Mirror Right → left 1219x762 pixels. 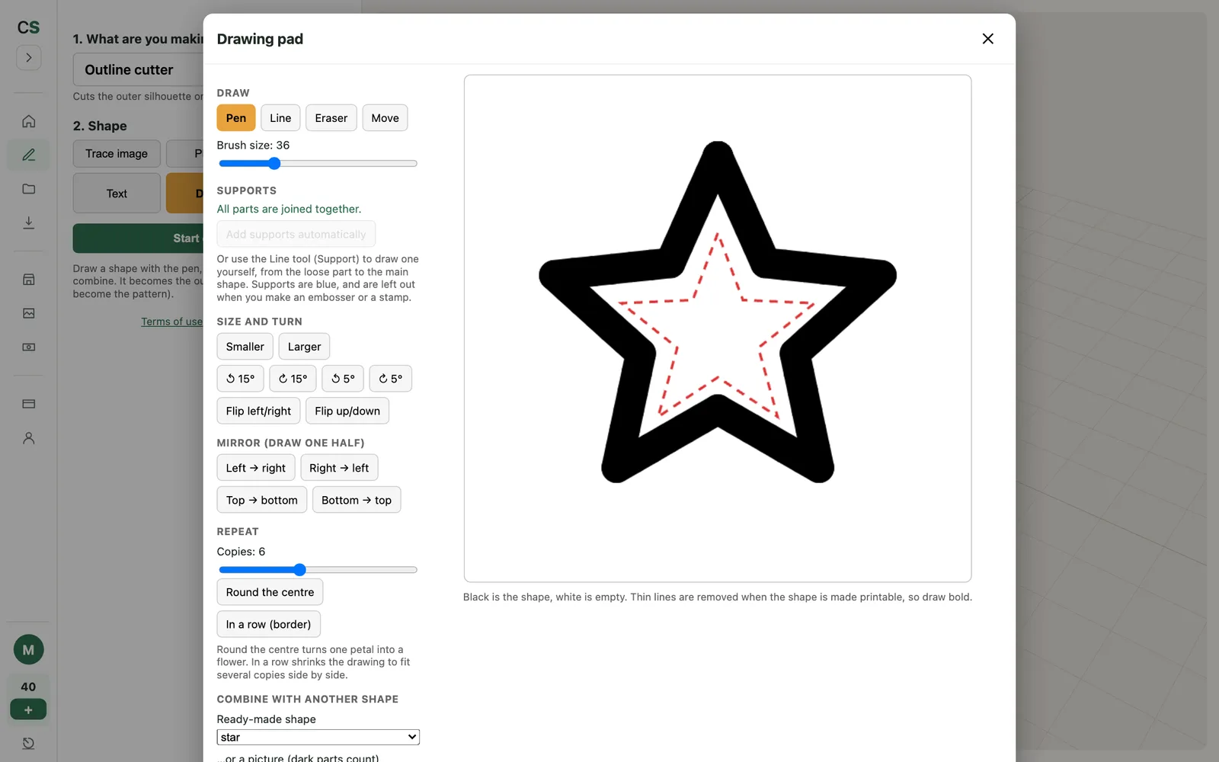point(339,468)
